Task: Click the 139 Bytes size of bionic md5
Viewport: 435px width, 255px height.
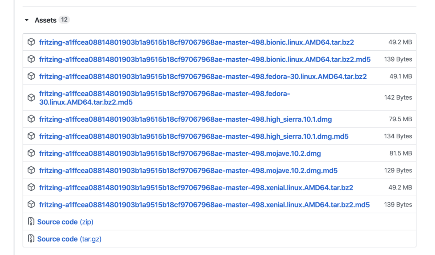Action: pos(398,59)
